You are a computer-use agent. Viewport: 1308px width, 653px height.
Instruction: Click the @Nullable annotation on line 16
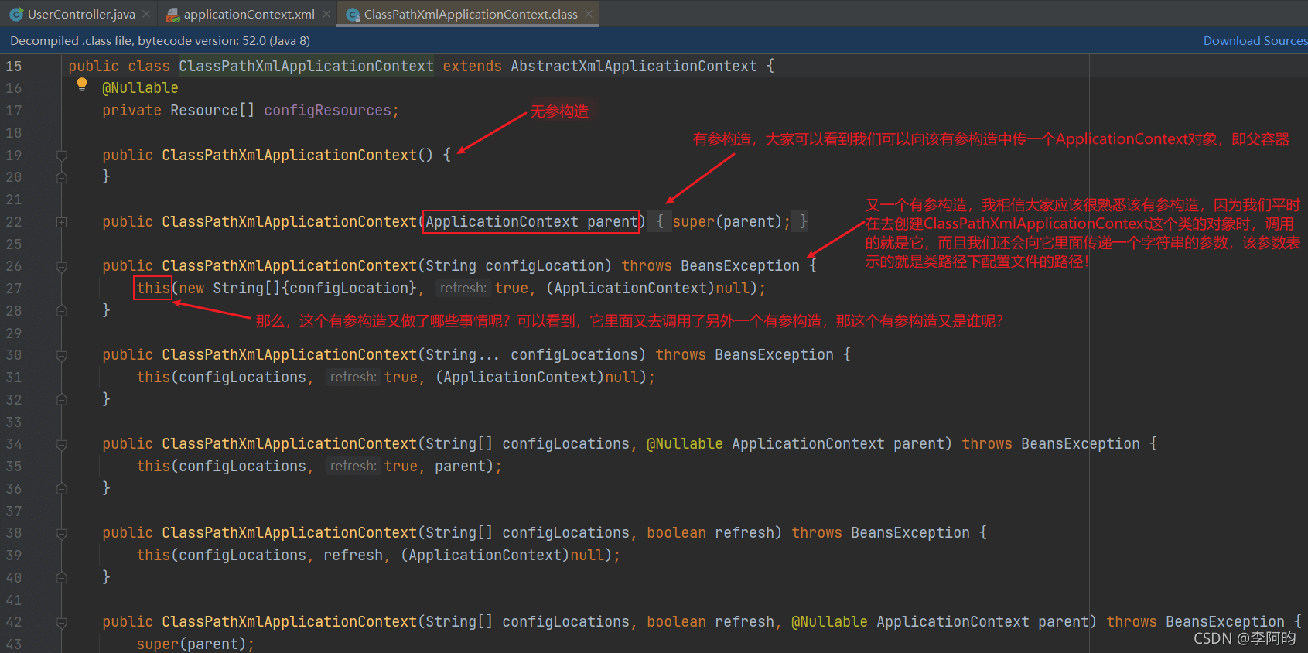tap(140, 88)
